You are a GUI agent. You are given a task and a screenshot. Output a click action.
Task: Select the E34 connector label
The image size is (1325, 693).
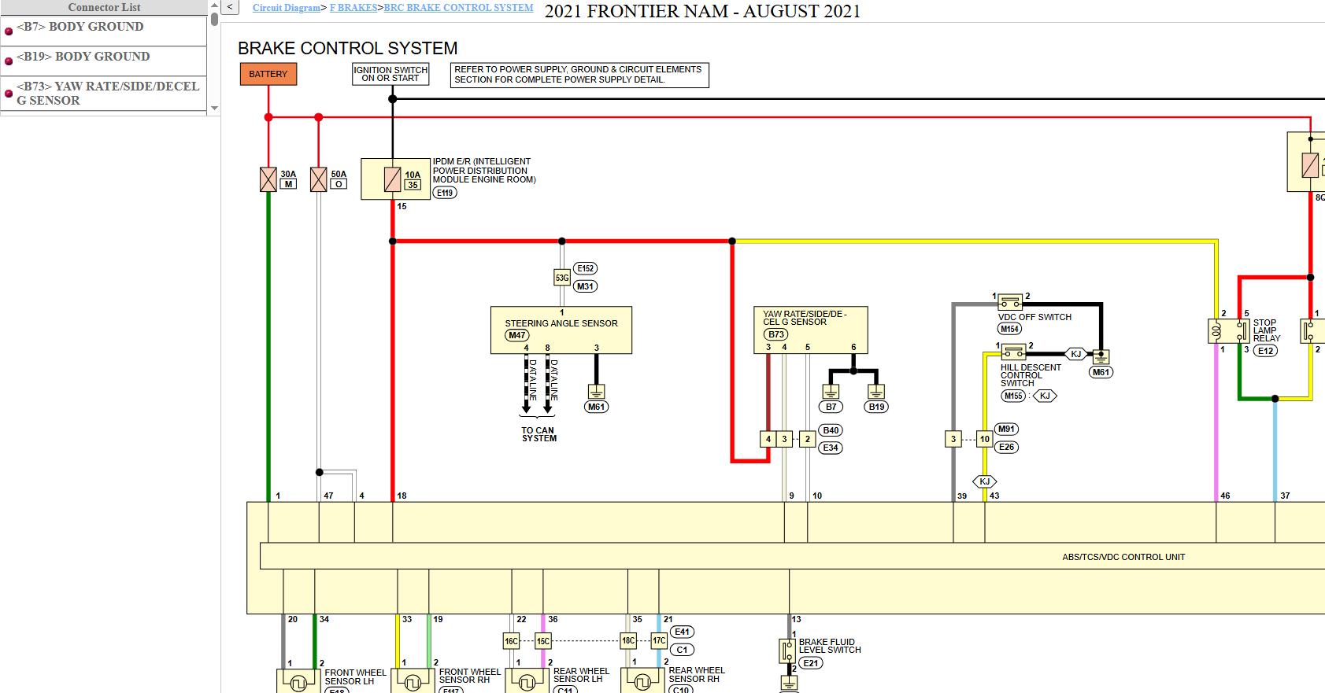831,448
